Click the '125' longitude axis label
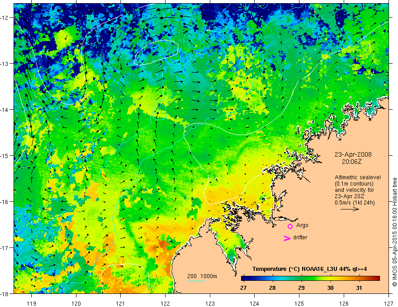 pyautogui.click(x=299, y=303)
